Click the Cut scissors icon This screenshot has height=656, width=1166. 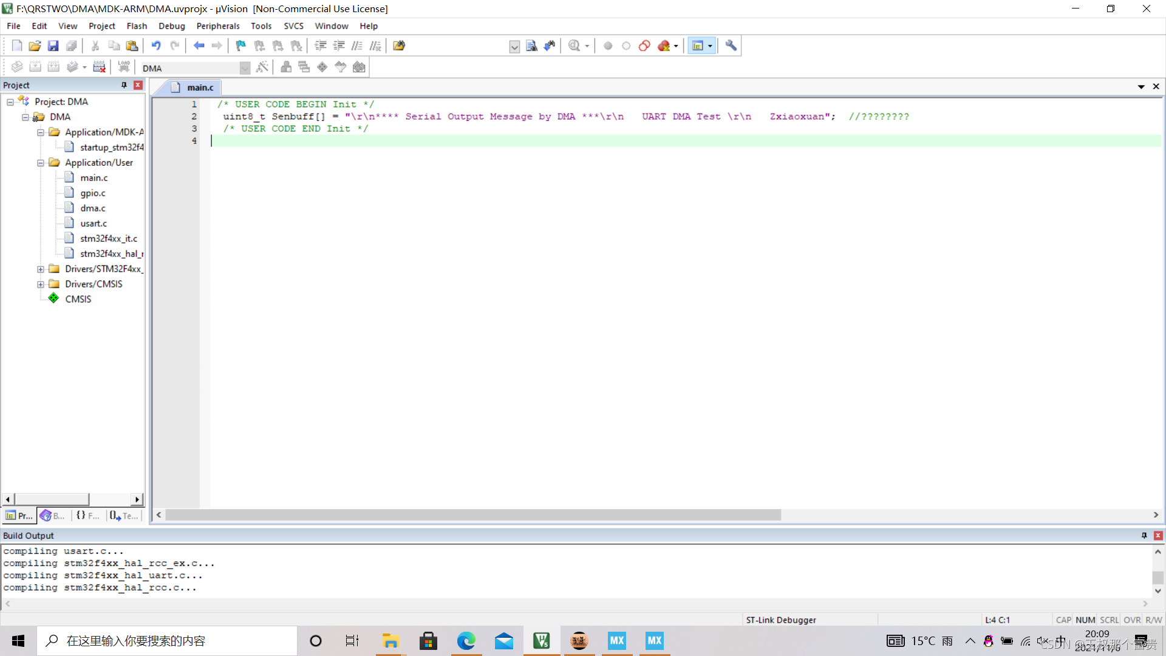95,46
